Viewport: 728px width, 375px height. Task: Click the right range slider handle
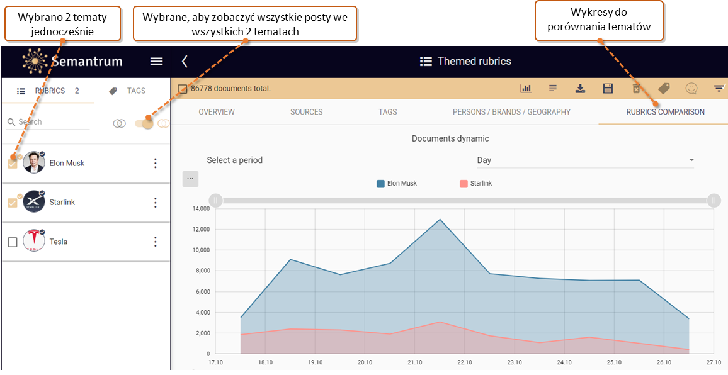pos(714,201)
